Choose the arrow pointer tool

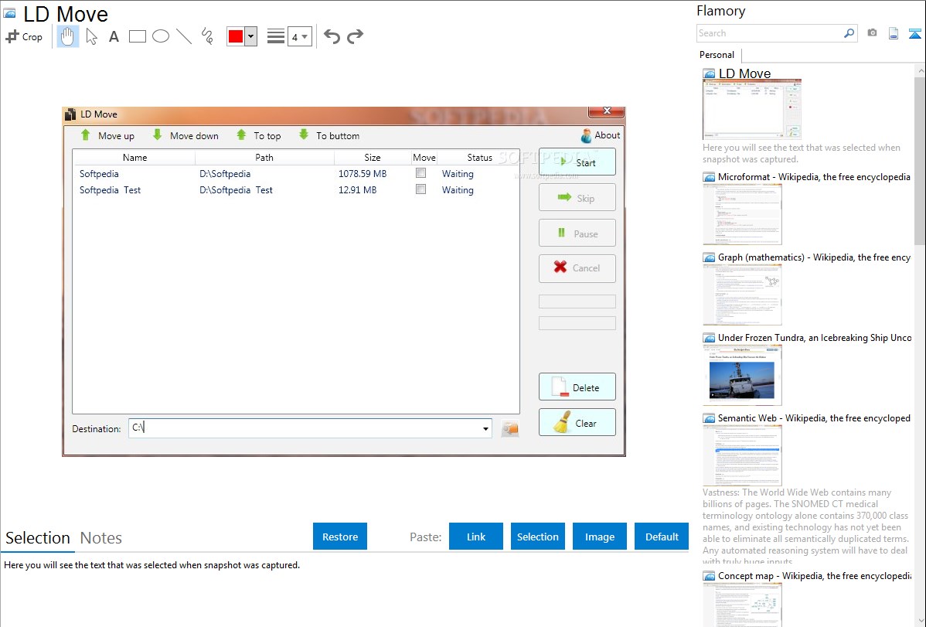(x=91, y=36)
